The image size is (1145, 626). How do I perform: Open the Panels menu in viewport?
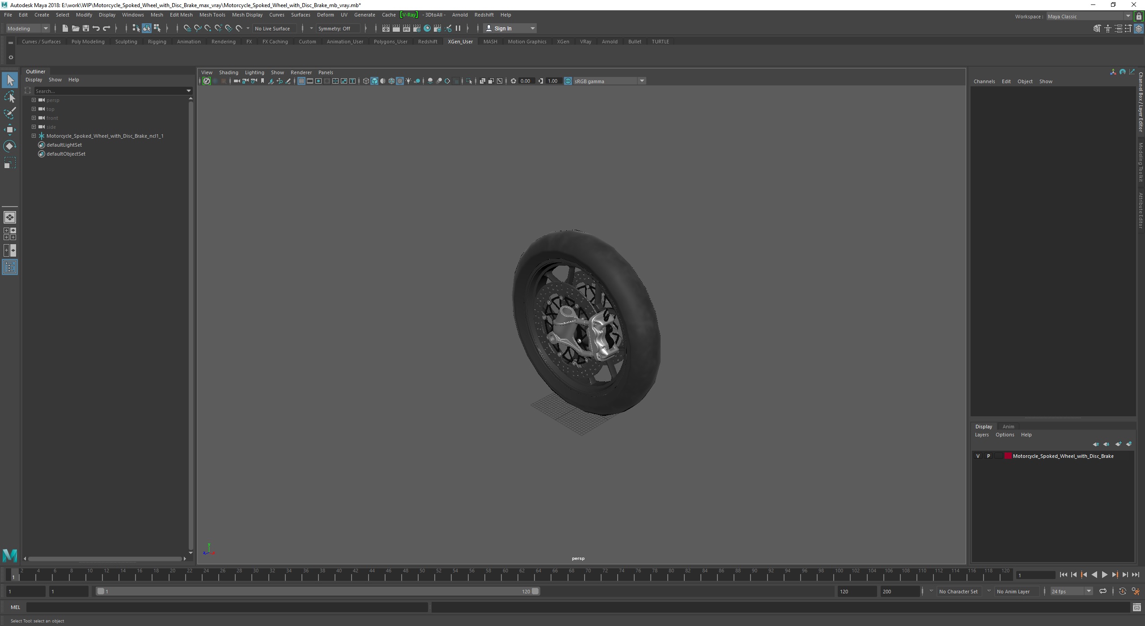click(325, 72)
